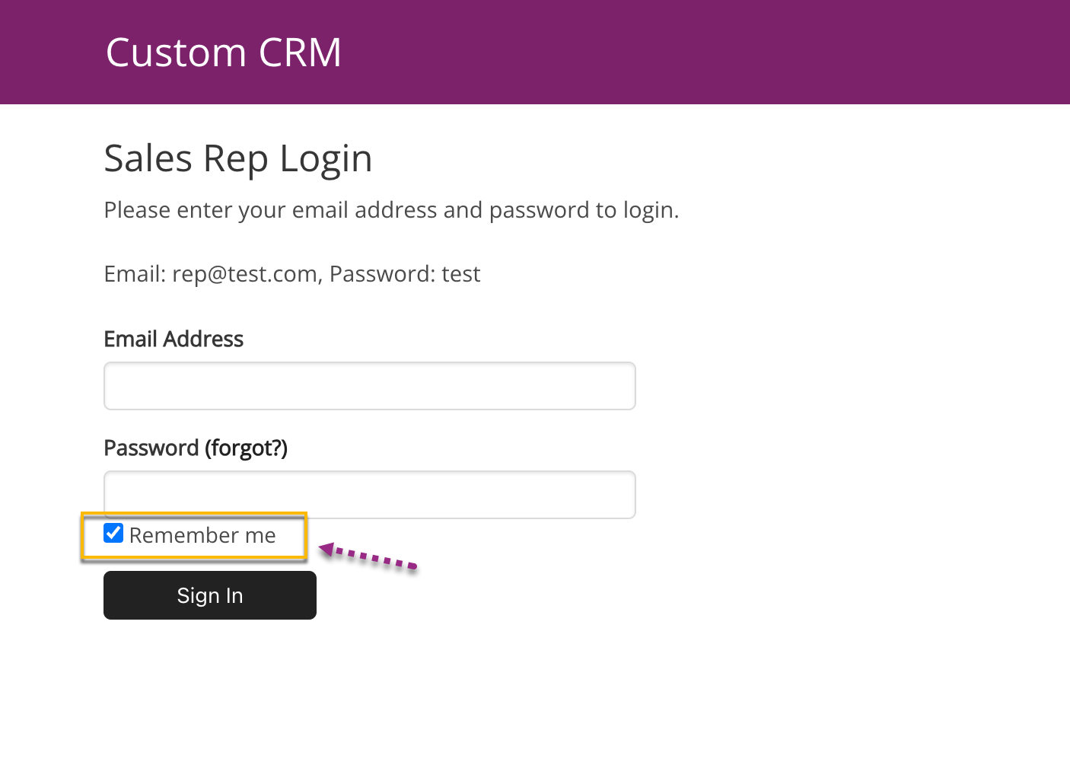Click the Custom CRM header title
This screenshot has width=1070, height=781.
pos(223,53)
